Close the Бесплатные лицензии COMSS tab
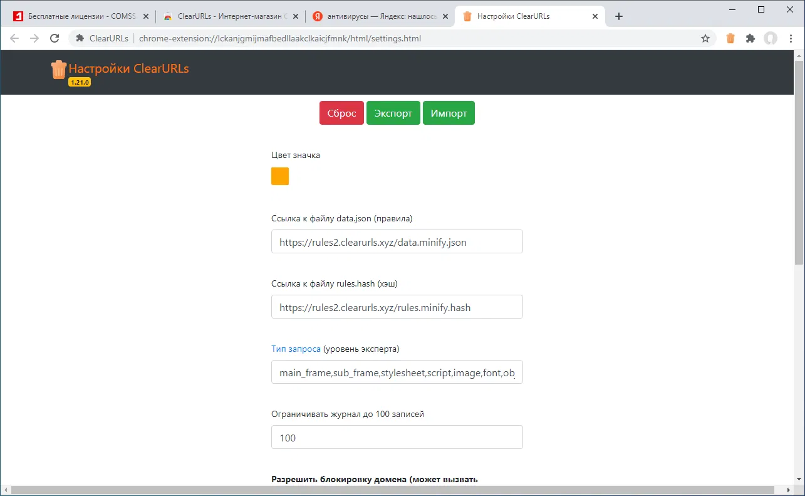This screenshot has width=805, height=496. 145,16
